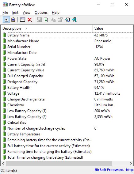Select the Serial Number row text

click(19, 47)
